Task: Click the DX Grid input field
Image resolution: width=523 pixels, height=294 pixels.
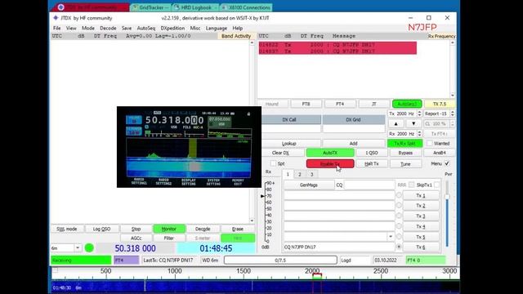Action: (354, 129)
